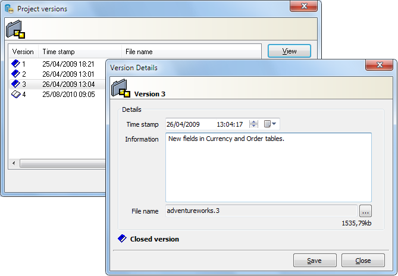Click the Project versions folder icon
The width and height of the screenshot is (398, 276).
[x=14, y=29]
